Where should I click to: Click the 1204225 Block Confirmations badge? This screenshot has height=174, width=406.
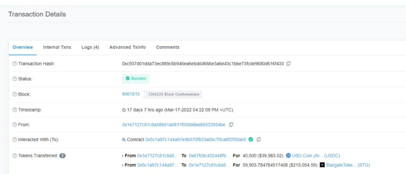point(174,94)
